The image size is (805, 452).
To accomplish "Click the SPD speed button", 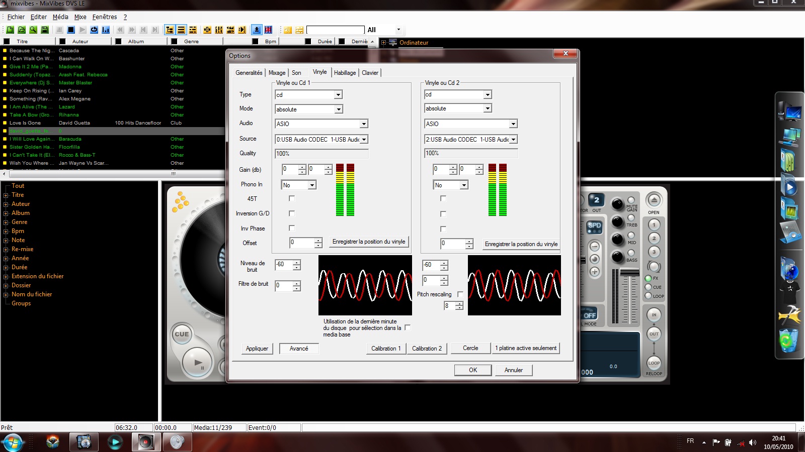I will tap(595, 226).
